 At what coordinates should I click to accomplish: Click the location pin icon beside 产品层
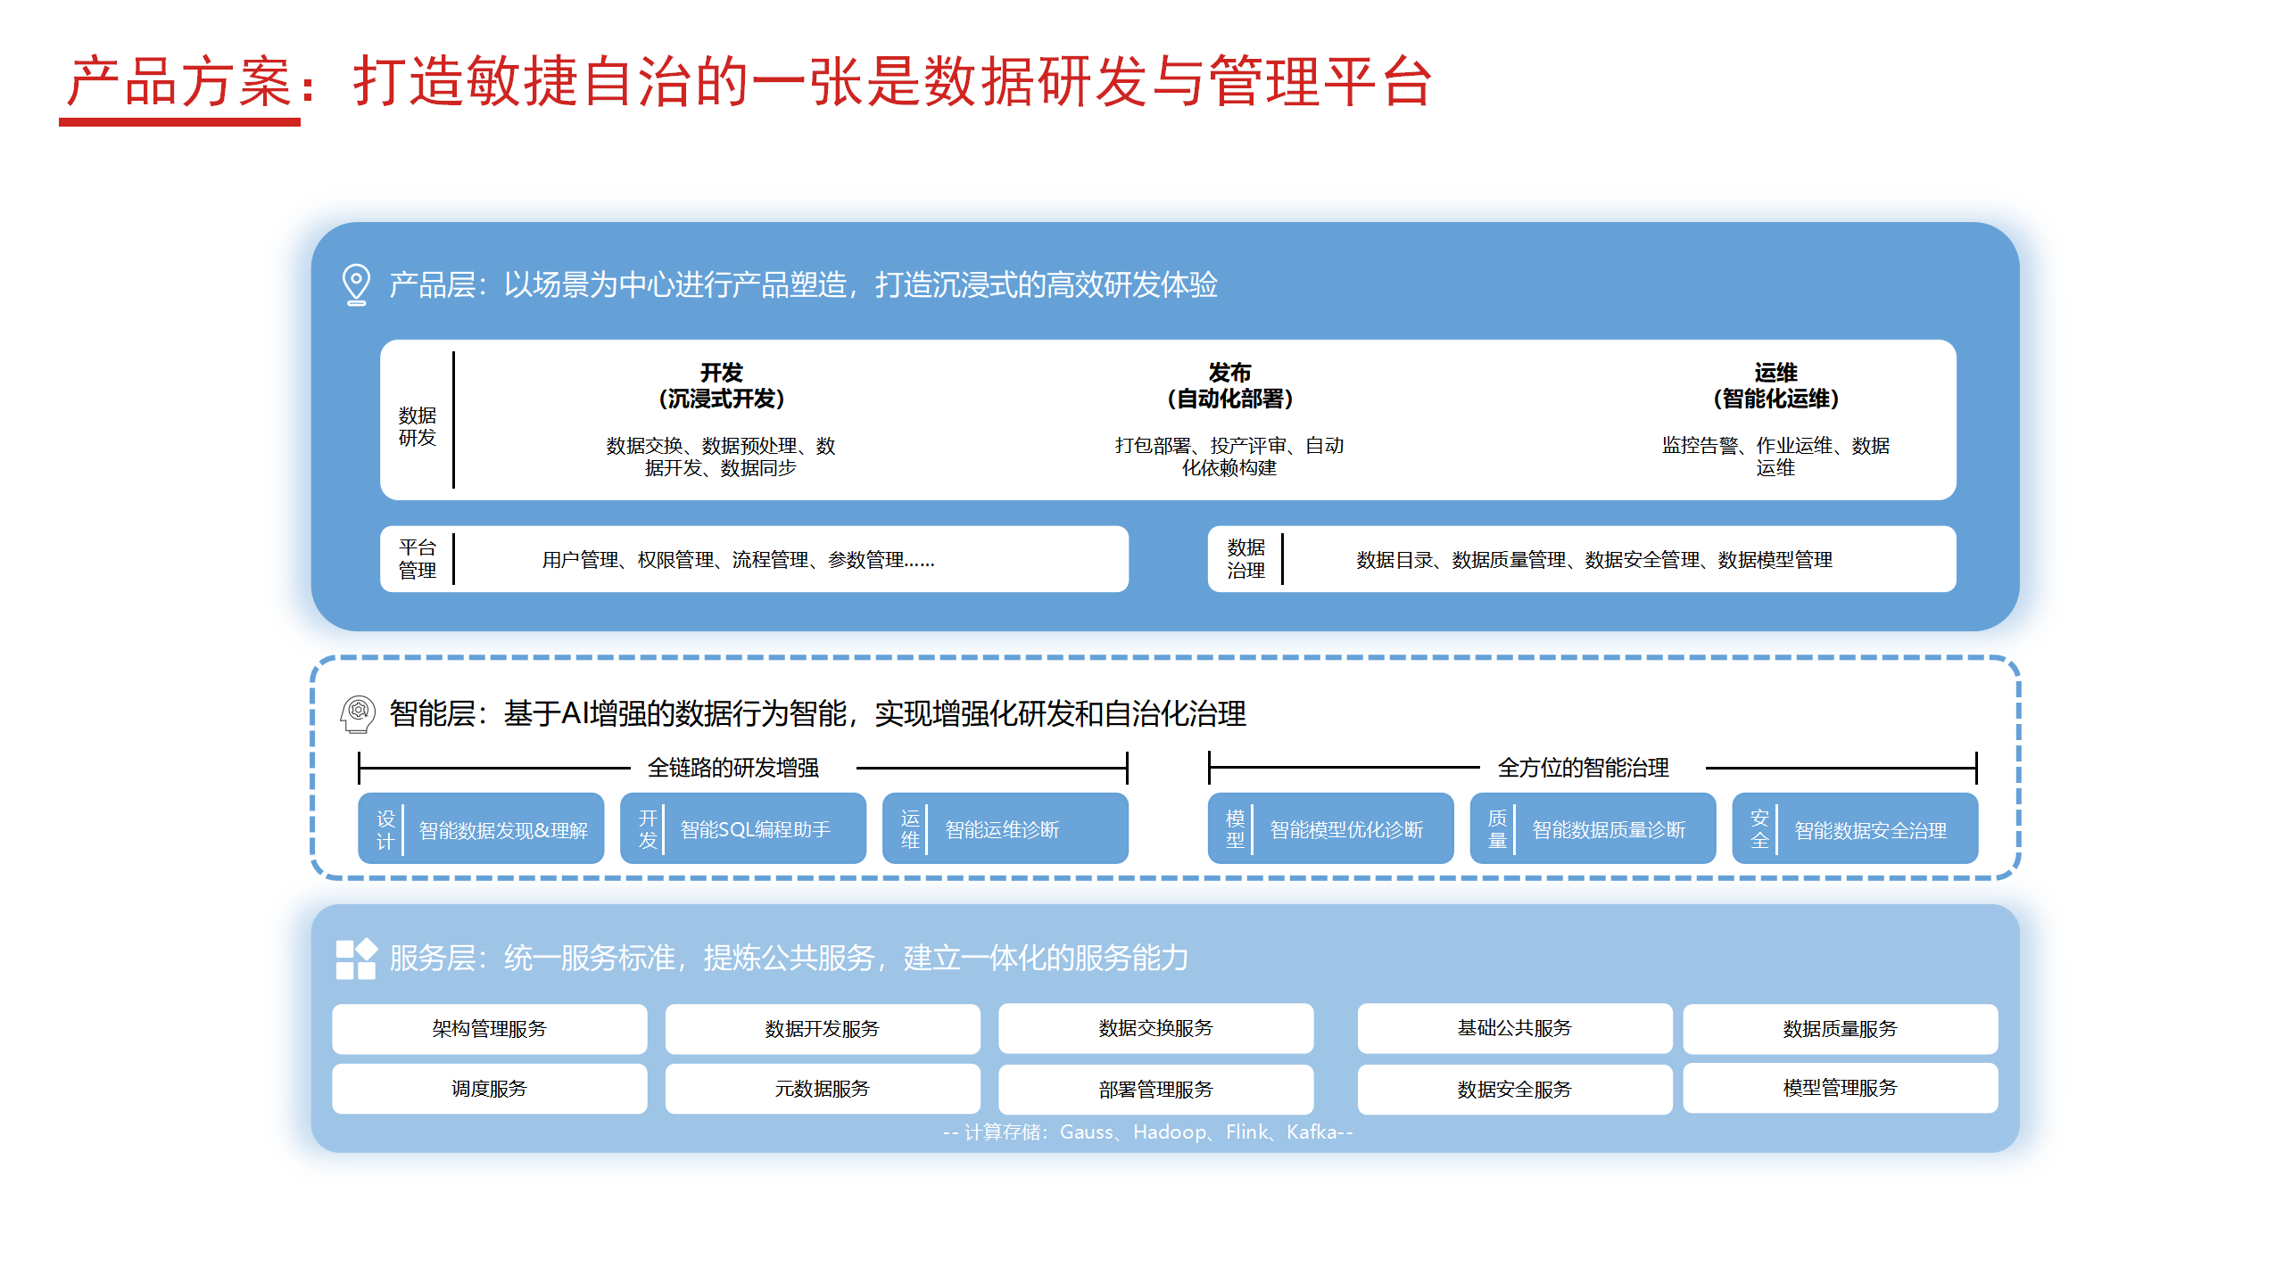point(356,285)
